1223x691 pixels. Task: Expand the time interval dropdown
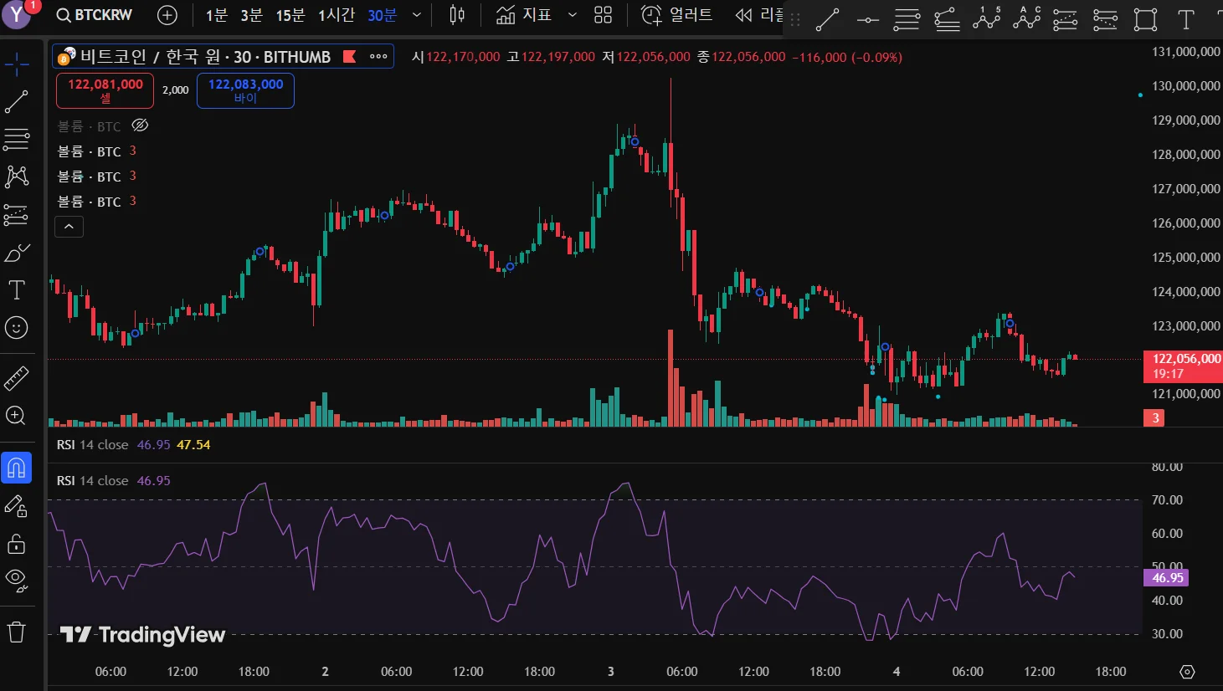(417, 15)
